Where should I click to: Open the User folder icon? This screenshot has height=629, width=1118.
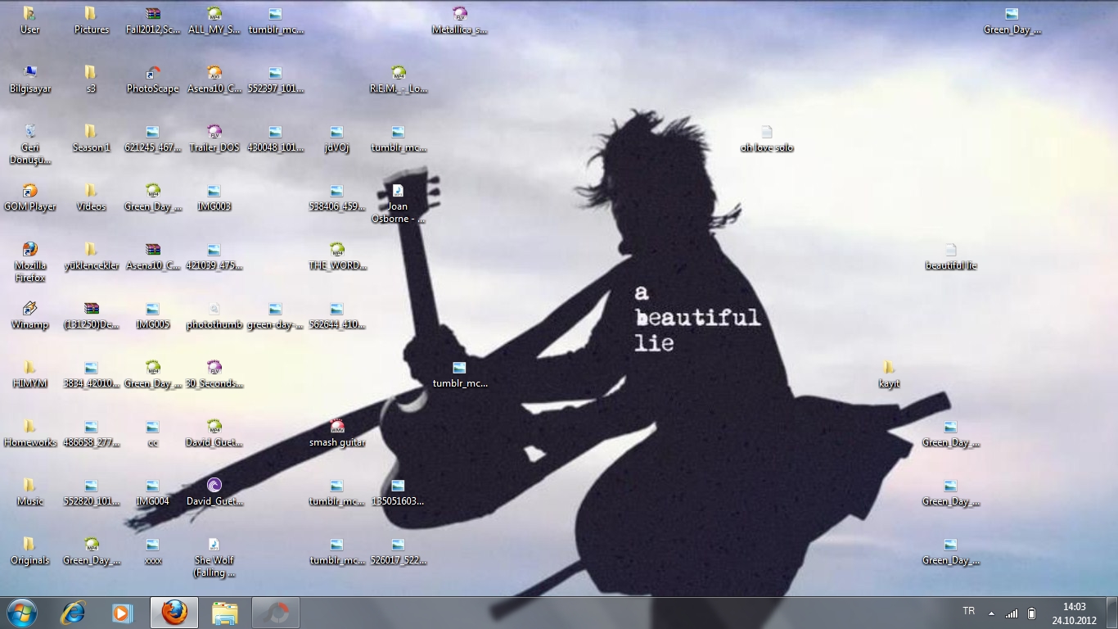29,20
